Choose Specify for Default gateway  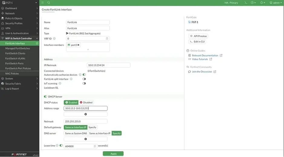click(x=92, y=127)
